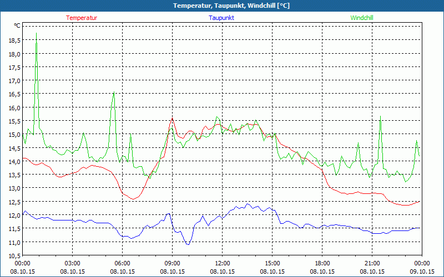
Task: Click the 14,5 y-axis value
Action: (15, 148)
